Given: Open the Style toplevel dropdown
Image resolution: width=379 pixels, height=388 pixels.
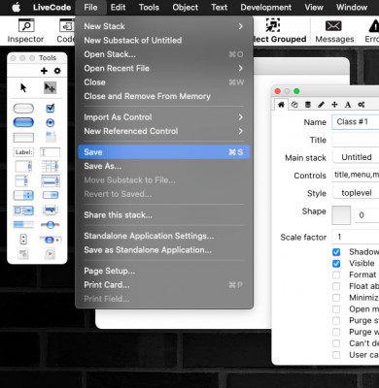Looking at the screenshot, I should [x=356, y=193].
